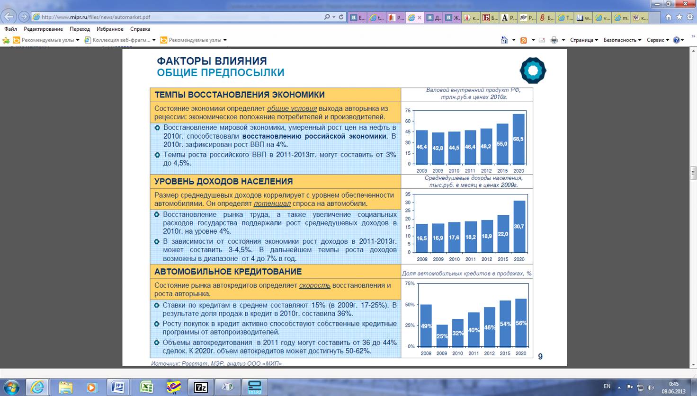This screenshot has height=396, width=697.
Task: Open the Коллекция веб-фрагм... favorites link
Action: (120, 40)
